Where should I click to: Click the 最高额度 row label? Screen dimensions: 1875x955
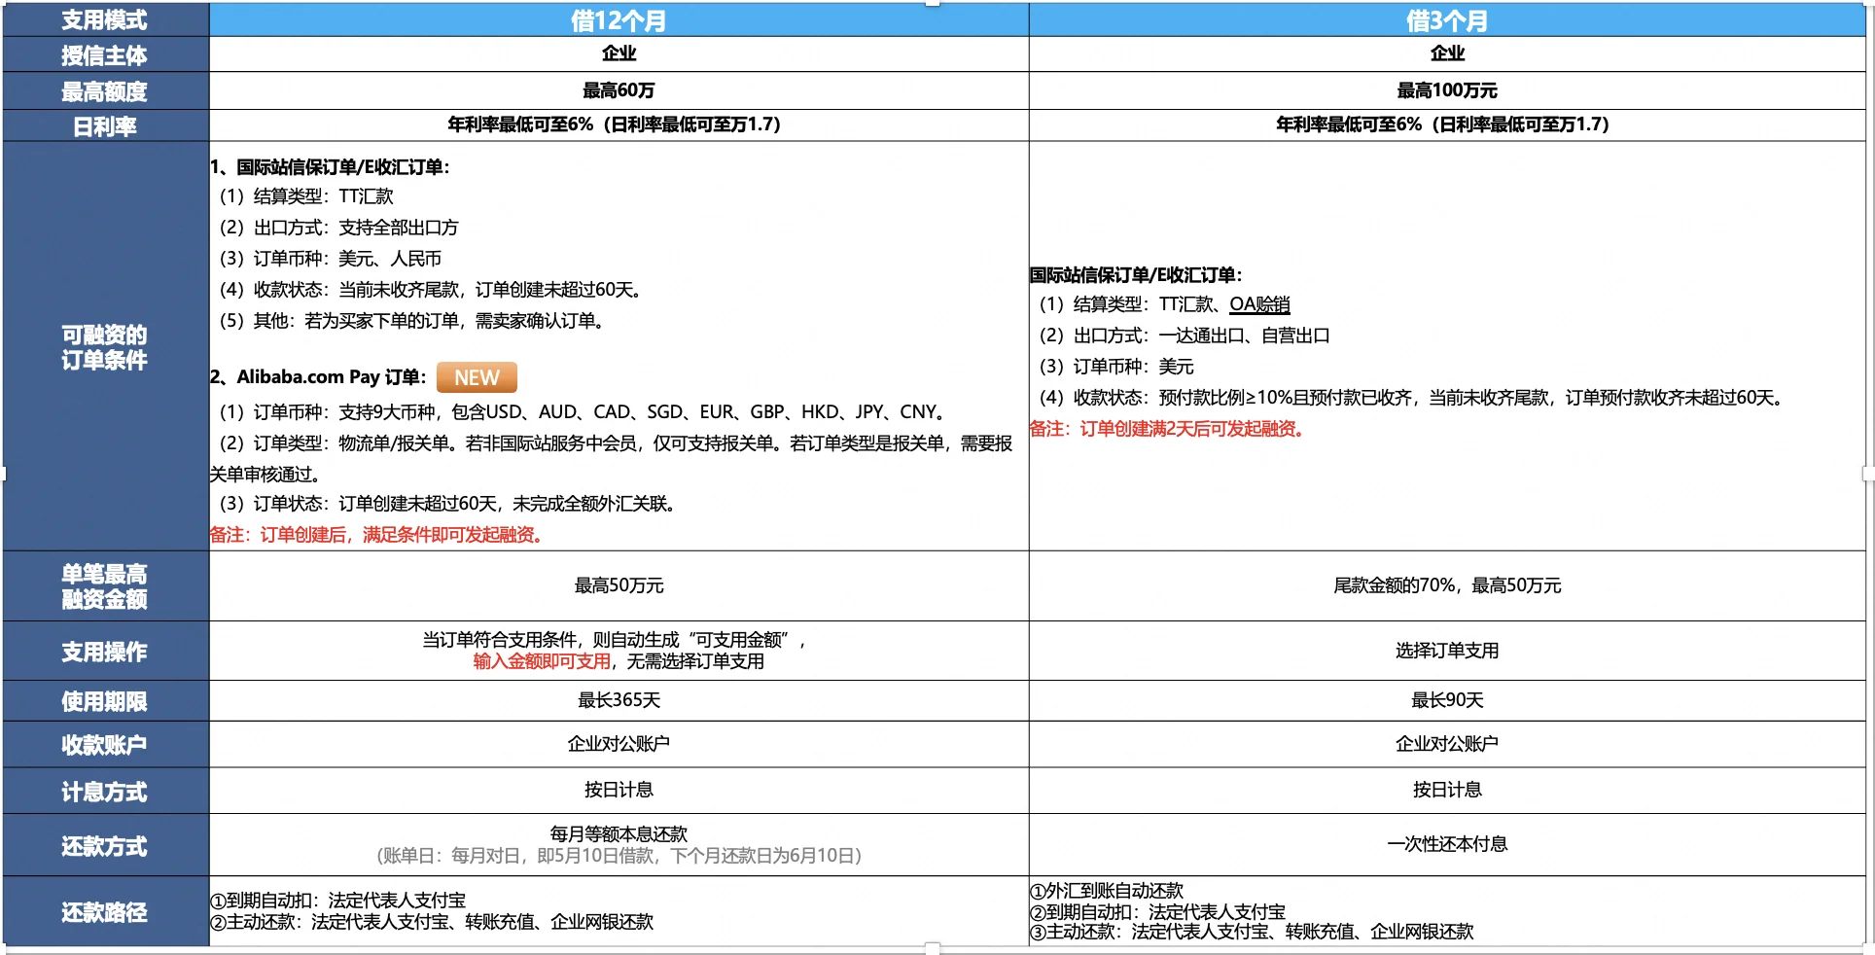(105, 90)
